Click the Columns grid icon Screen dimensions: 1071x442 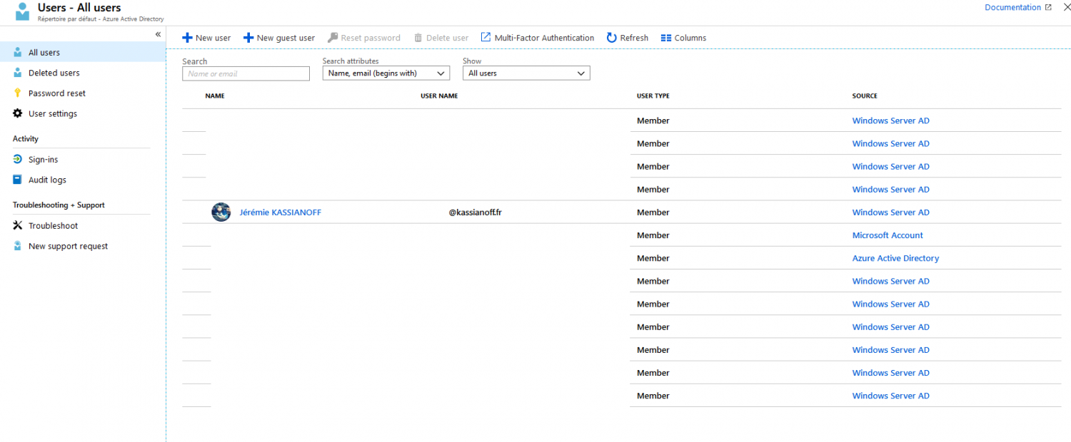[x=666, y=38]
